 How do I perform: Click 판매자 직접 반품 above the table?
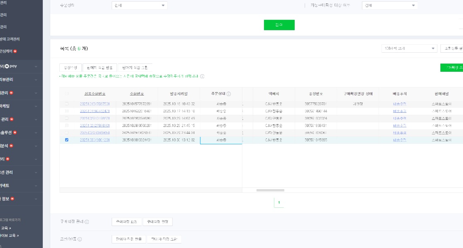(100, 68)
